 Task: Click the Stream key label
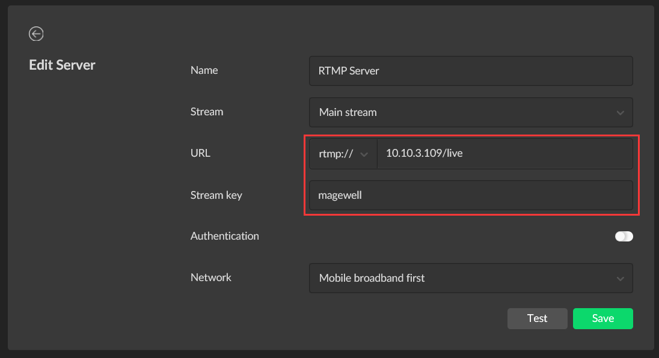[216, 195]
